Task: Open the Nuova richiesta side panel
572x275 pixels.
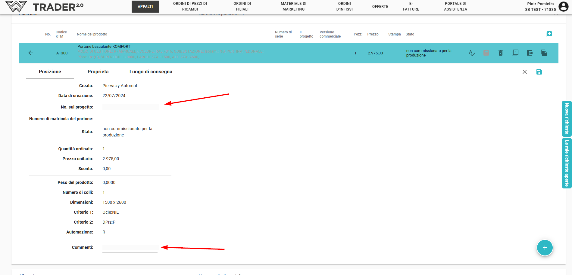Action: 567,119
